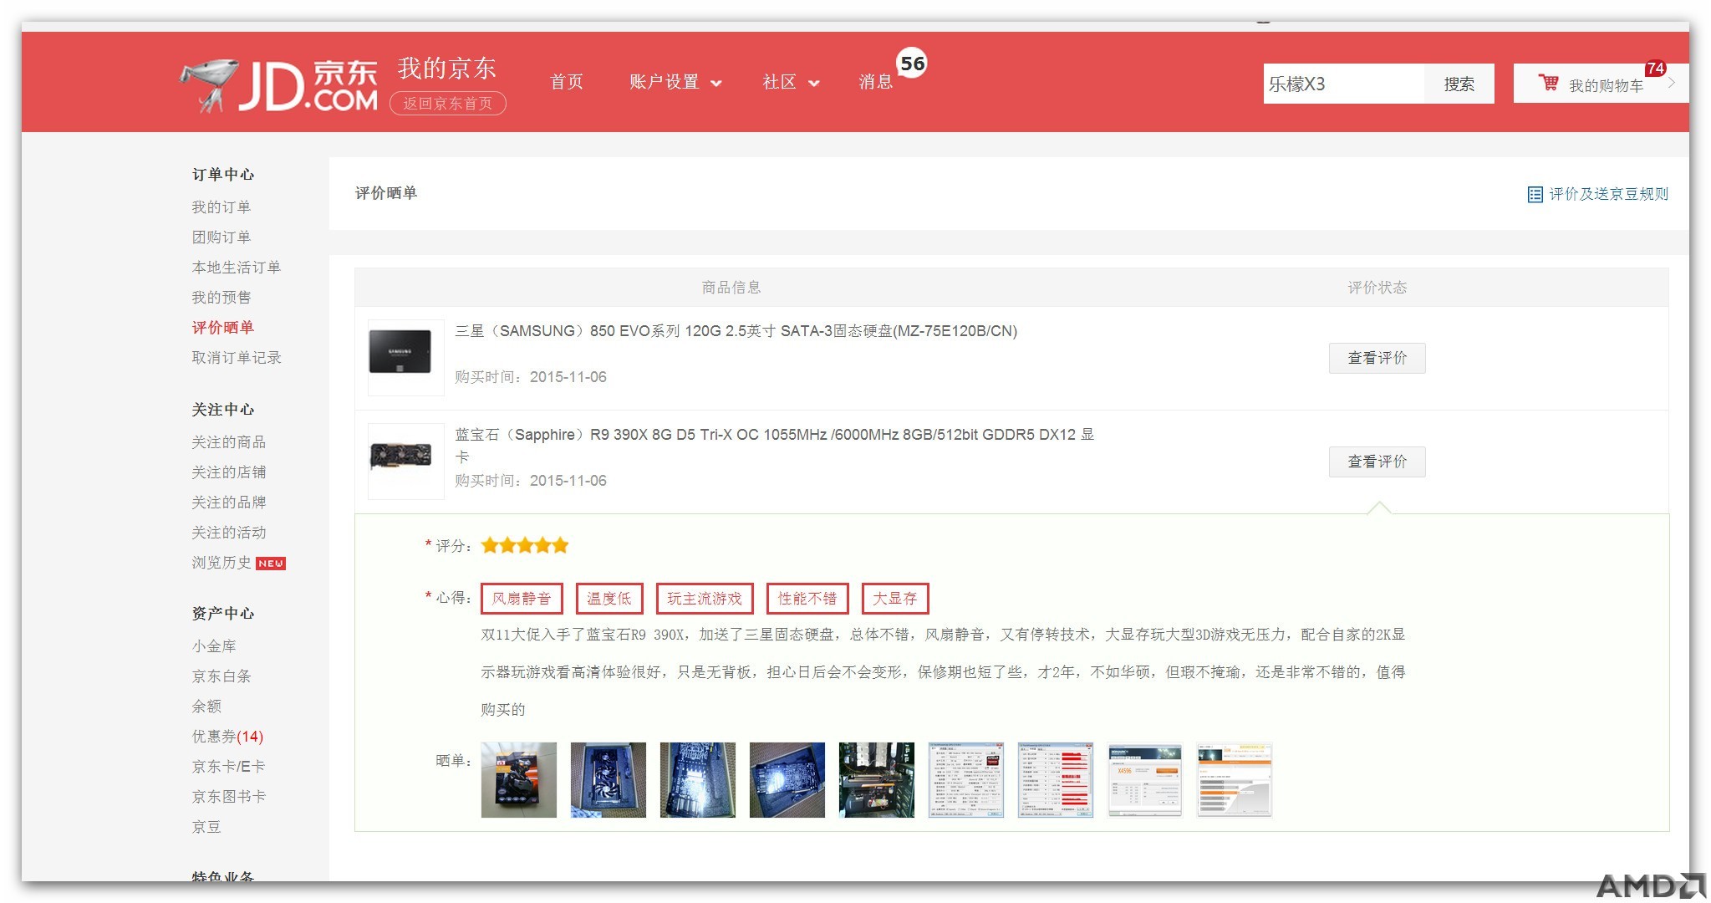Click the review rules list icon
1711x903 pixels.
pyautogui.click(x=1535, y=195)
